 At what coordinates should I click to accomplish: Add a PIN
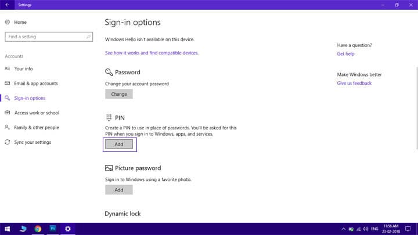[x=119, y=144]
